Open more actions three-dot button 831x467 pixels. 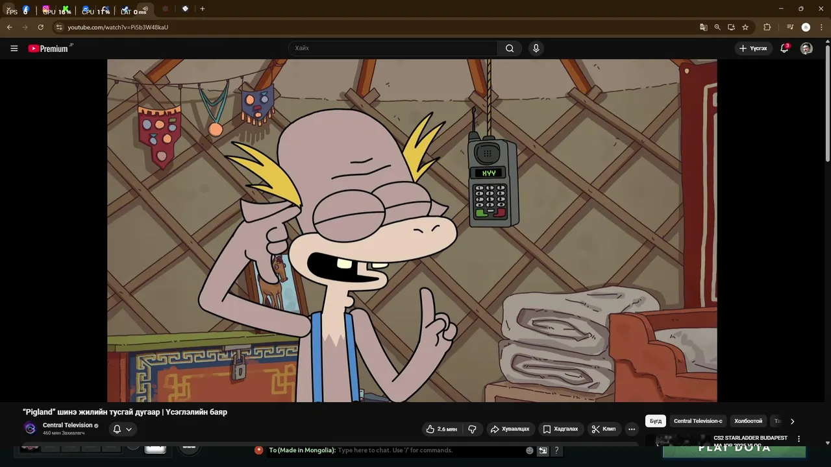click(632, 429)
